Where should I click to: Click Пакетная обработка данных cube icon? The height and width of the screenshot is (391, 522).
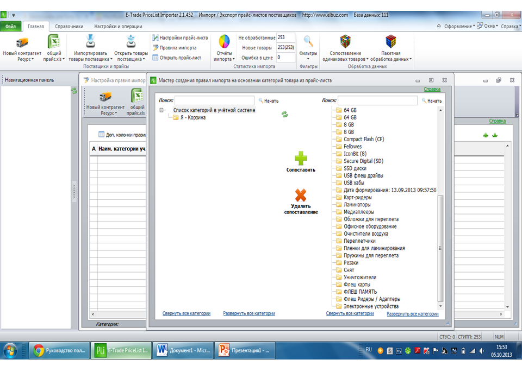(391, 41)
